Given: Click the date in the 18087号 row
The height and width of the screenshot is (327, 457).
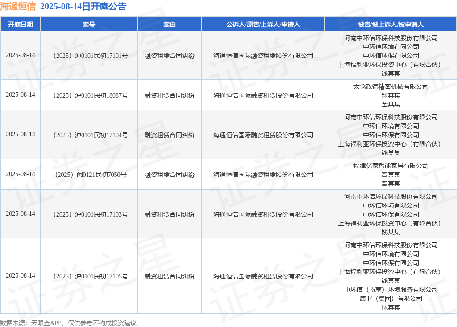Looking at the screenshot, I should 21,94.
